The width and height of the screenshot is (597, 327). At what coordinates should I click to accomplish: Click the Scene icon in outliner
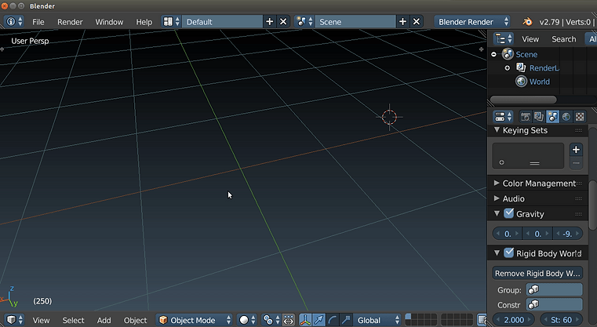[508, 54]
